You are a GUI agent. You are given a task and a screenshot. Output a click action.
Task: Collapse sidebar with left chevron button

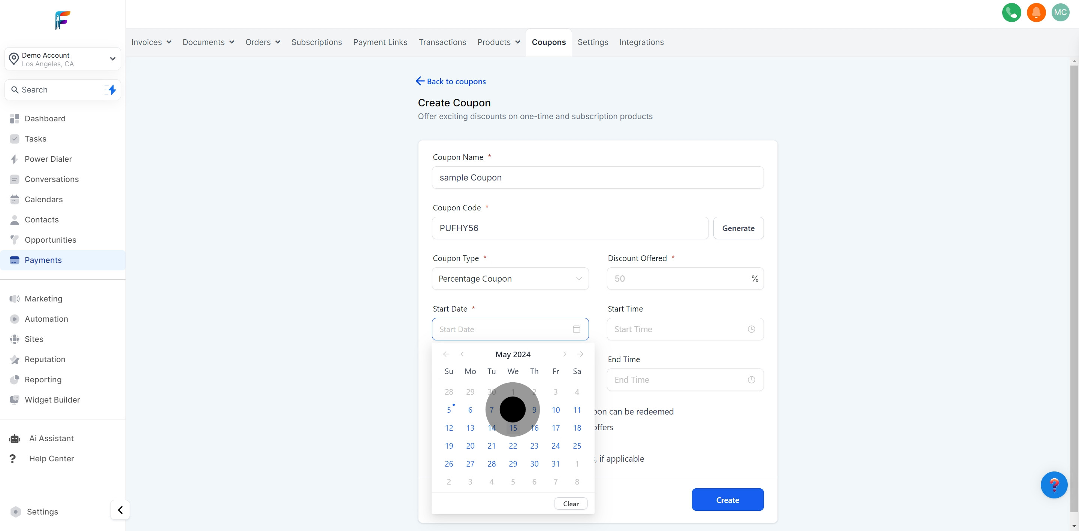(120, 510)
